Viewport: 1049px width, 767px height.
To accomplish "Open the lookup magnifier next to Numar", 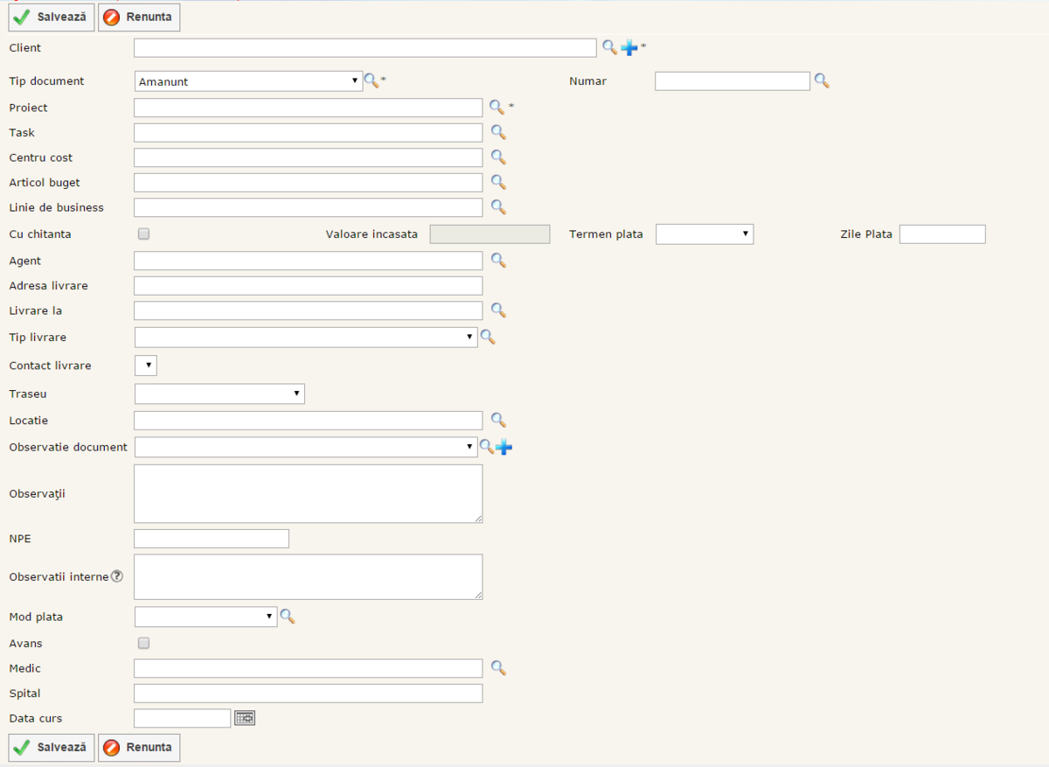I will [x=821, y=81].
